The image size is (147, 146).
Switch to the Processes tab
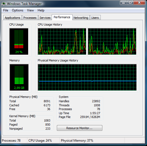[x=30, y=18]
